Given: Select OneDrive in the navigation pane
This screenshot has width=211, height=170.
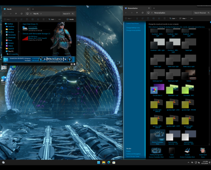Looking at the screenshot, I should coord(10,27).
